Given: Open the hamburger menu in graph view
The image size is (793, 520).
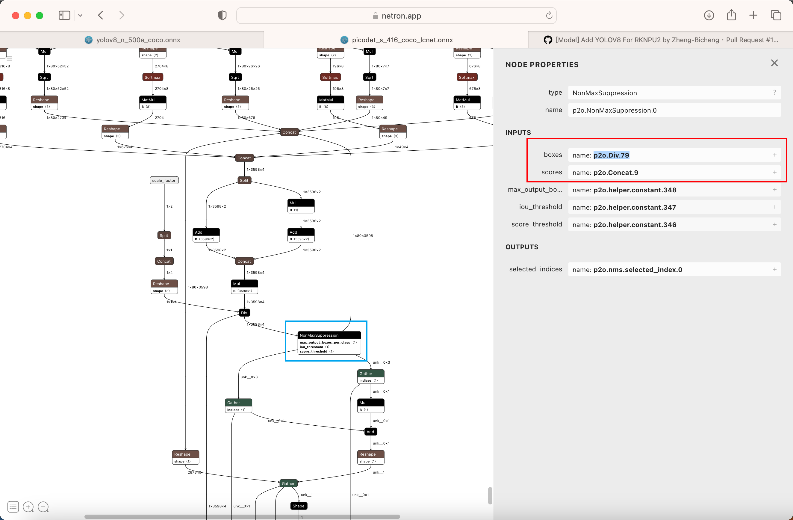Looking at the screenshot, I should click(x=10, y=58).
